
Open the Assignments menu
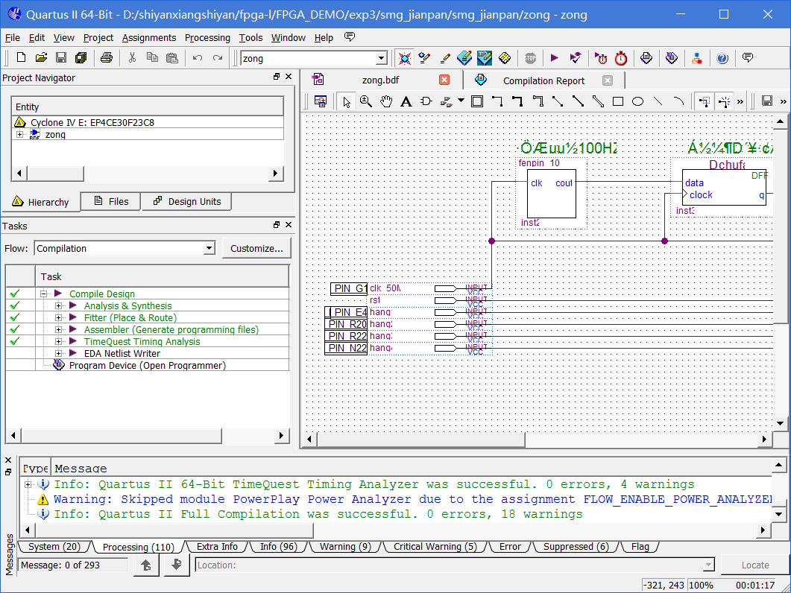149,38
